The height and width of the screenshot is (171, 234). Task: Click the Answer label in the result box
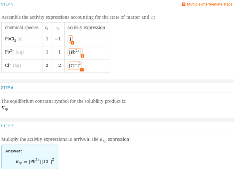[x=13, y=151]
